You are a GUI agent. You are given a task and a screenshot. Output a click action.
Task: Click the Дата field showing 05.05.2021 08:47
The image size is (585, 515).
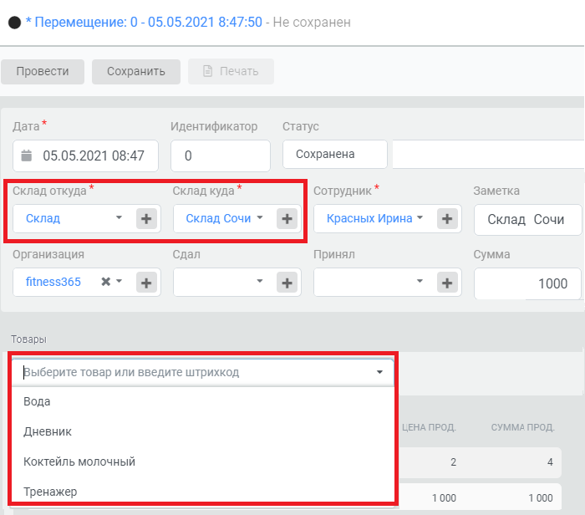(x=85, y=156)
